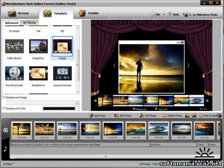Click second thumbnail in preview strip
This screenshot has width=224, height=168.
(121, 101)
